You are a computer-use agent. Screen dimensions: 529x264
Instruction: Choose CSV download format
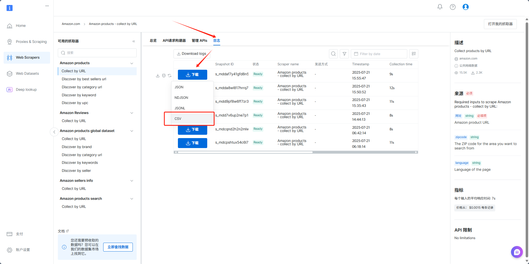click(x=192, y=119)
